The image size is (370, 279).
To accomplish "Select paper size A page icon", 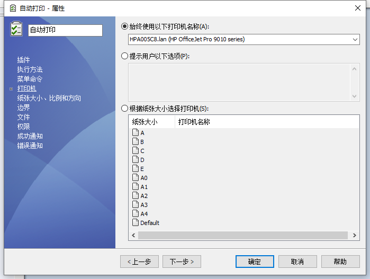I will click(x=136, y=132).
